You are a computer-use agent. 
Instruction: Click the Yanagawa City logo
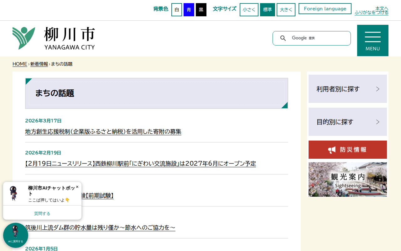53,38
